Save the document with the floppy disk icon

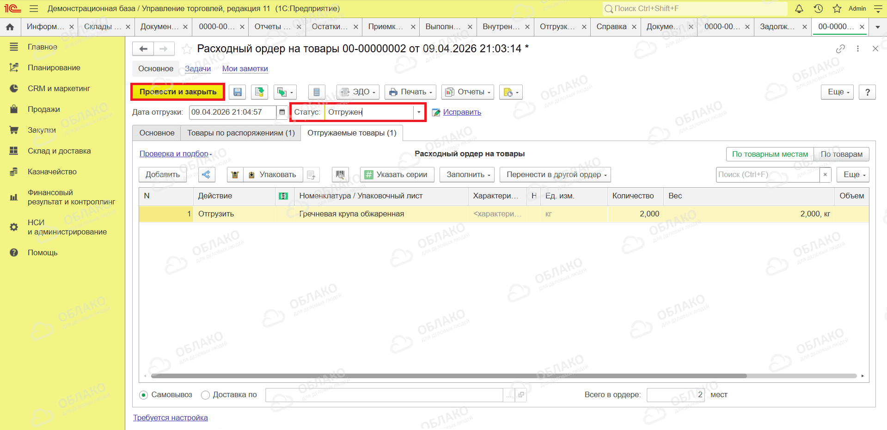[x=237, y=92]
